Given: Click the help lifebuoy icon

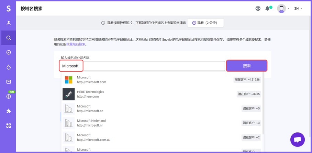Looking at the screenshot, I should click(x=258, y=9).
